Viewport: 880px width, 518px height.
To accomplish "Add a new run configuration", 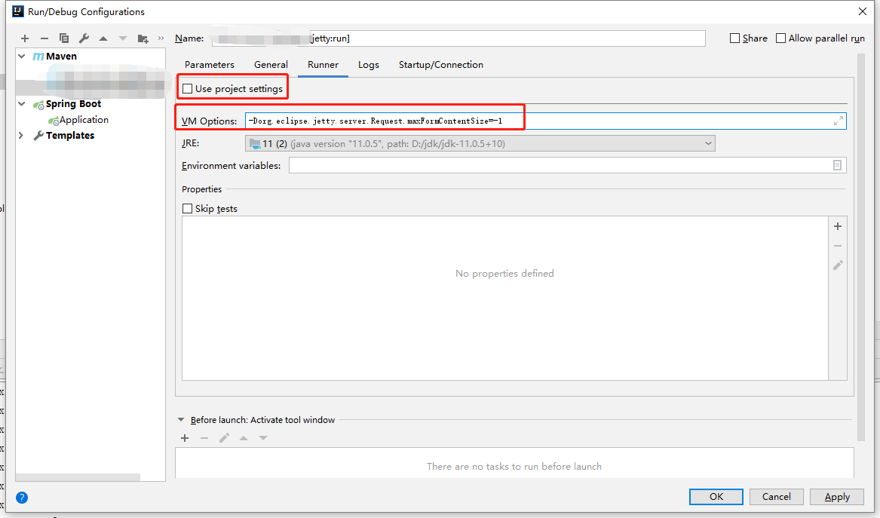I will (24, 38).
